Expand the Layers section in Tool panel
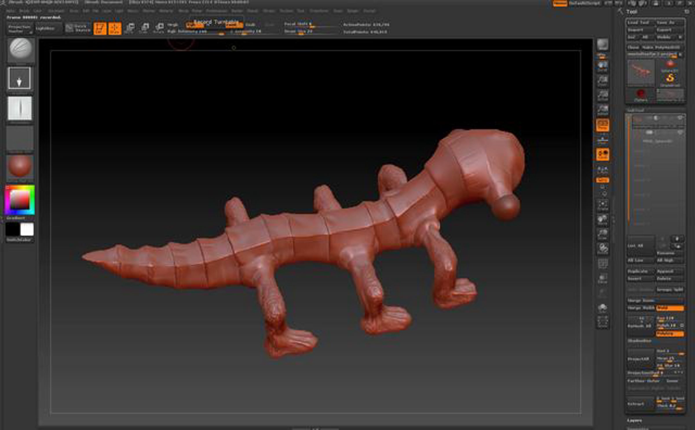The image size is (695, 430). coord(634,420)
